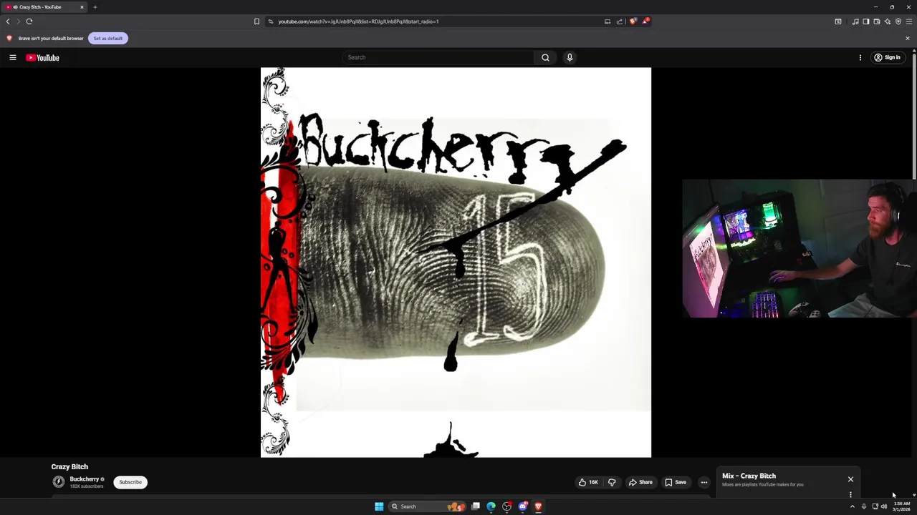Go back with browser back arrow
917x515 pixels.
click(x=8, y=21)
